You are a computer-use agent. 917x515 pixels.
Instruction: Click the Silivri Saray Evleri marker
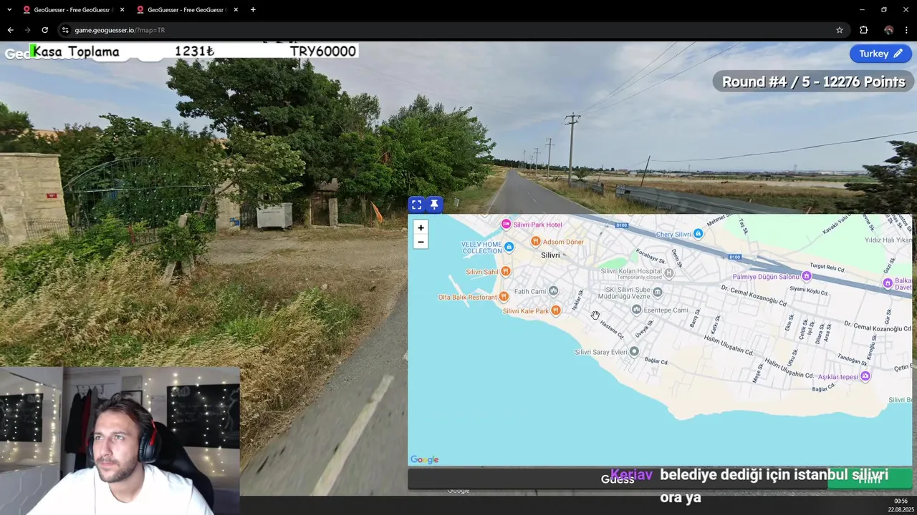click(x=634, y=351)
